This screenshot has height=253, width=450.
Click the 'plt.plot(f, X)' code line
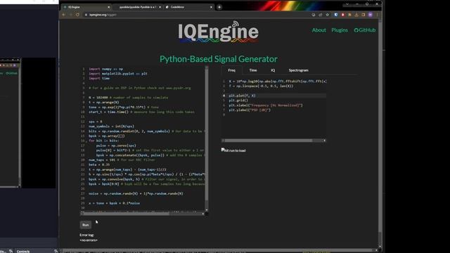coord(242,96)
